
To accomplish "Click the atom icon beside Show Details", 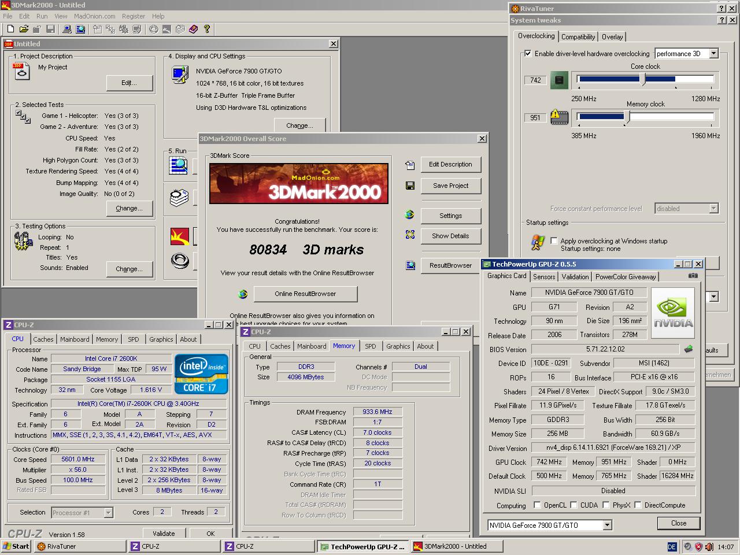I will (x=410, y=235).
